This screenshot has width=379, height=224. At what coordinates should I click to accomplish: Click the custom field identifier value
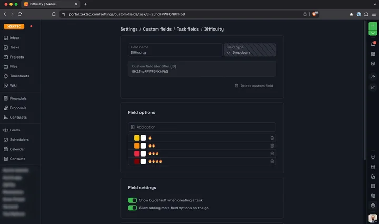tap(150, 72)
